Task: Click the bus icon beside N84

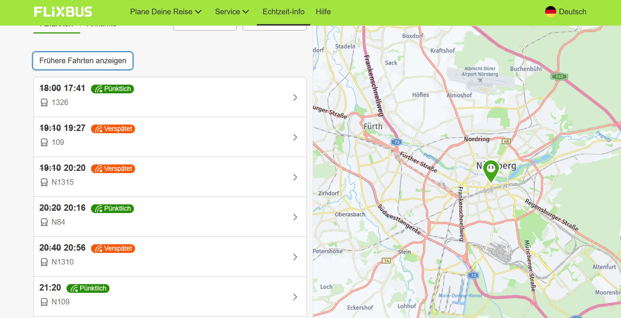Action: (44, 222)
